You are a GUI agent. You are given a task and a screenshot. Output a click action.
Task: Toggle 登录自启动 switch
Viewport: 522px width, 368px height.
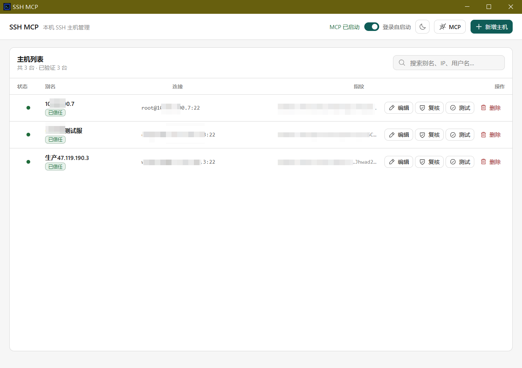pos(371,27)
